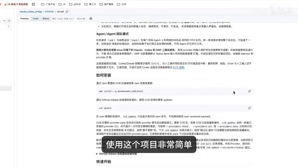Click the 如何安装 heading
298x167 pixels.
tap(103, 75)
